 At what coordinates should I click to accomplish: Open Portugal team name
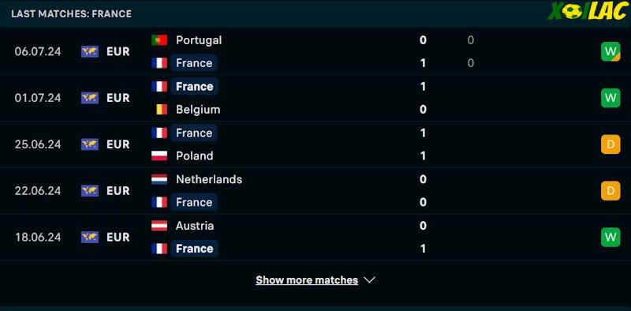point(199,40)
